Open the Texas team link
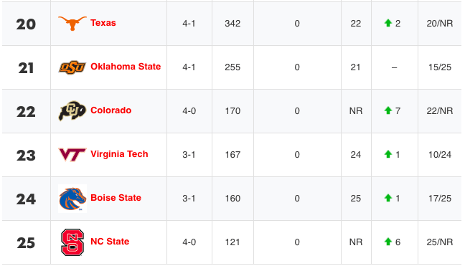465x266 pixels. [x=103, y=23]
